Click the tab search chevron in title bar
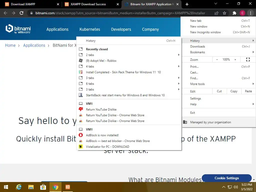The width and height of the screenshot is (256, 192). pyautogui.click(x=216, y=3)
